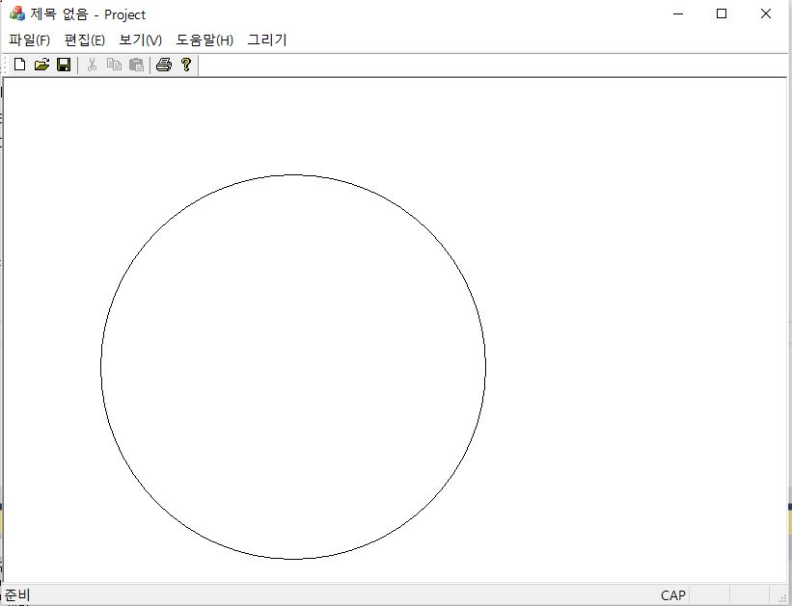Click the resize grip in the status bar corner
792x606 pixels.
click(x=782, y=596)
